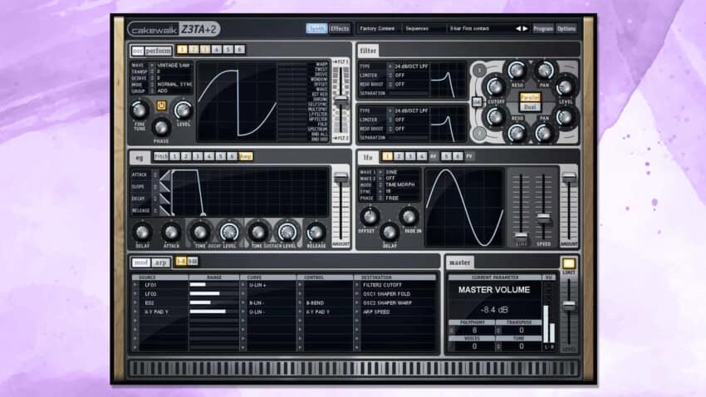The image size is (706, 397).
Task: Click the filter 1 Cutoff knob
Action: coord(495,86)
